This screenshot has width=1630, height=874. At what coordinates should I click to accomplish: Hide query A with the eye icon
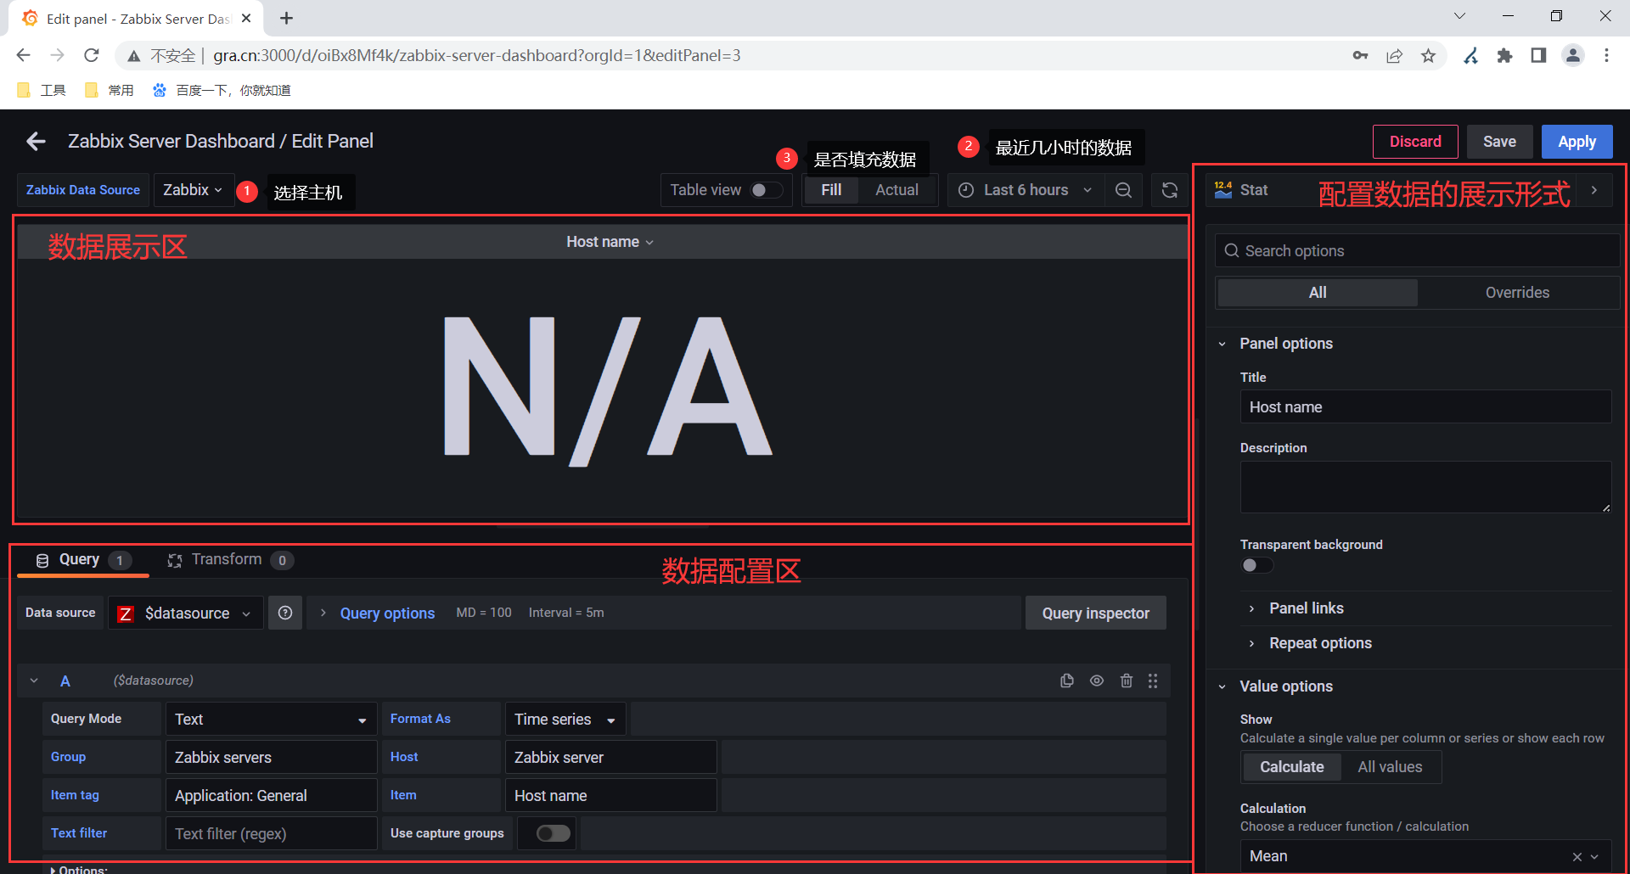click(1097, 681)
